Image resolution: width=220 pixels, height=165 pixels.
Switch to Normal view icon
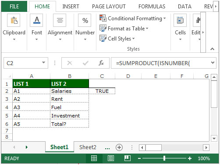(x=94, y=158)
